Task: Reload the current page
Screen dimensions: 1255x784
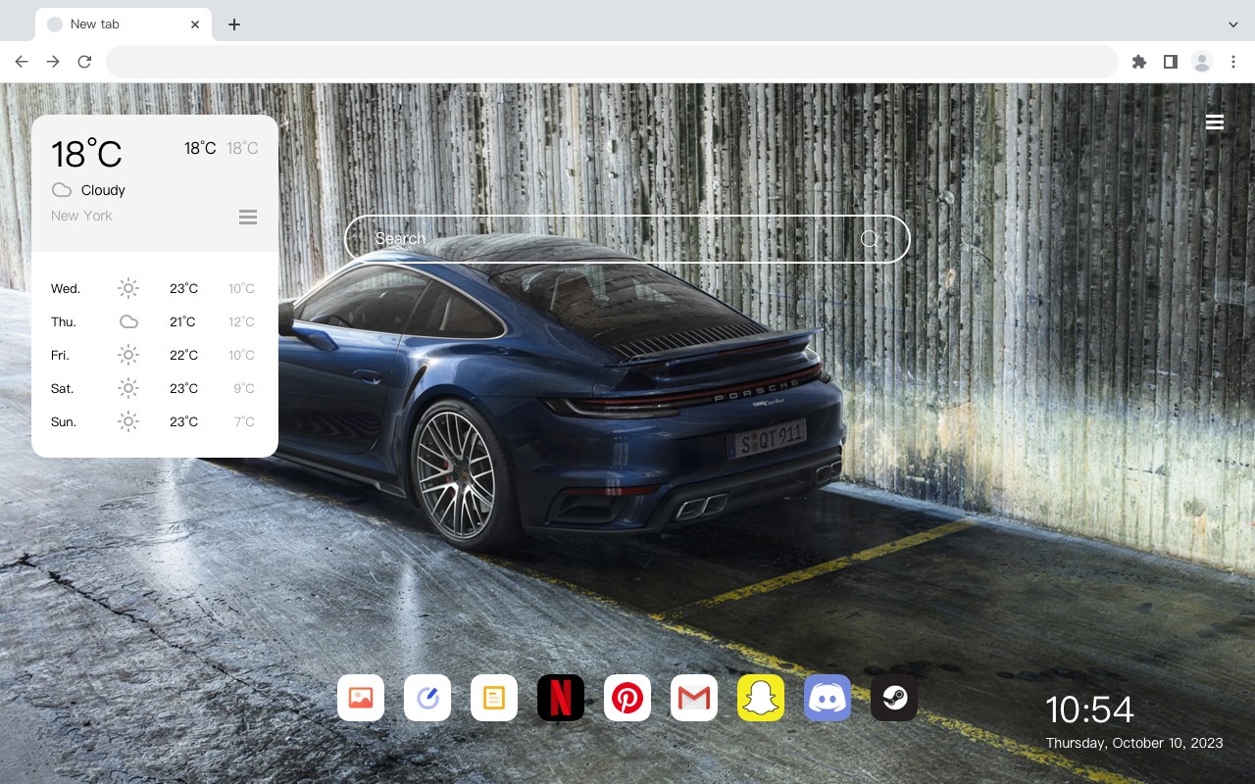Action: [84, 62]
